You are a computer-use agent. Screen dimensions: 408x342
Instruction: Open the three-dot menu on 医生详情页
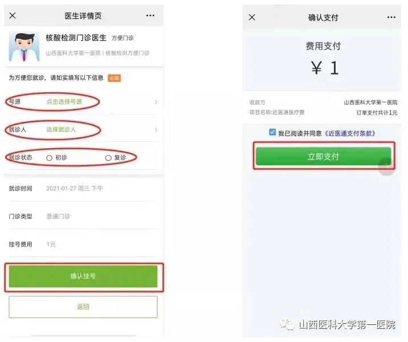pos(150,15)
